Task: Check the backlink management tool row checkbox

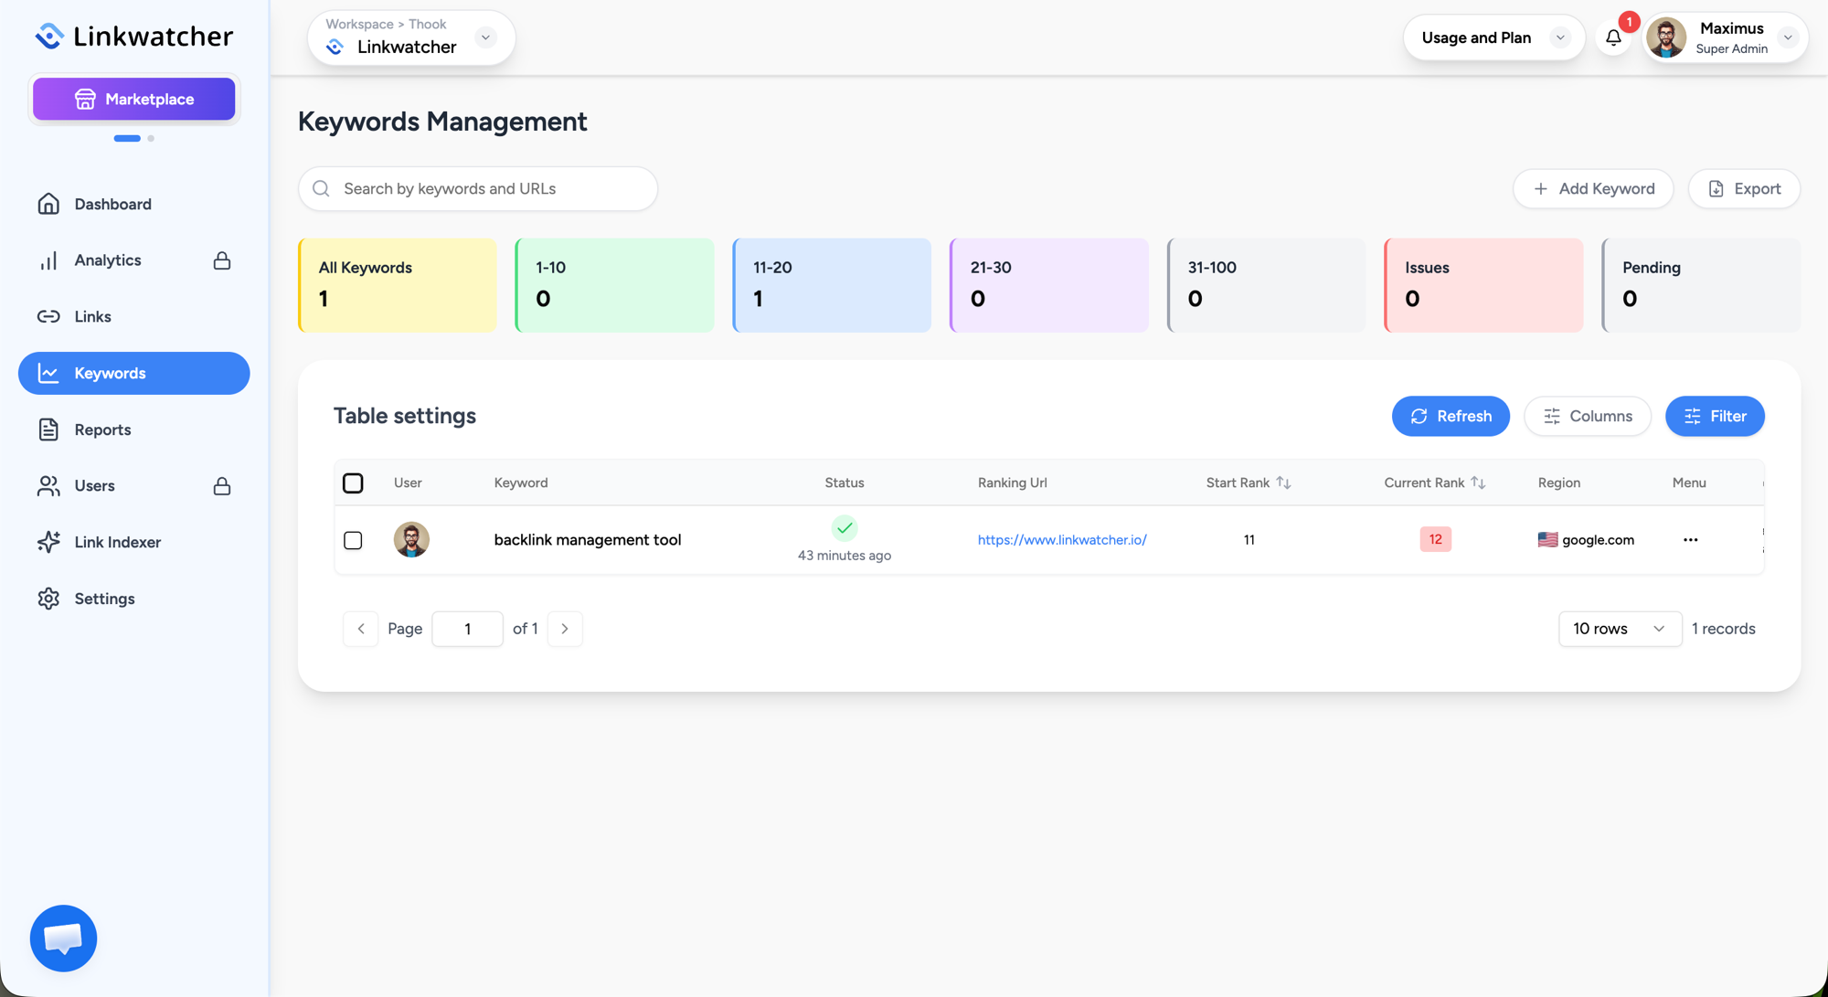Action: tap(353, 540)
